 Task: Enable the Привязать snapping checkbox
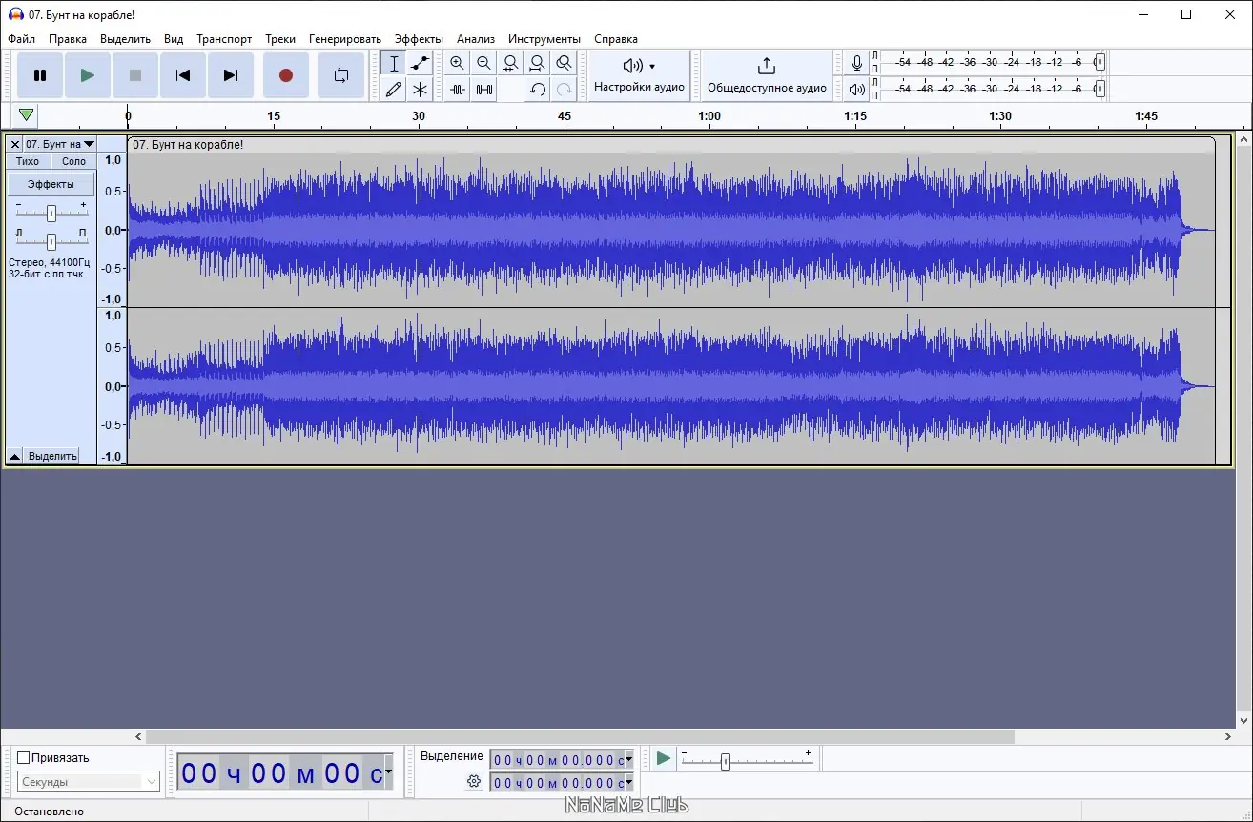[24, 758]
